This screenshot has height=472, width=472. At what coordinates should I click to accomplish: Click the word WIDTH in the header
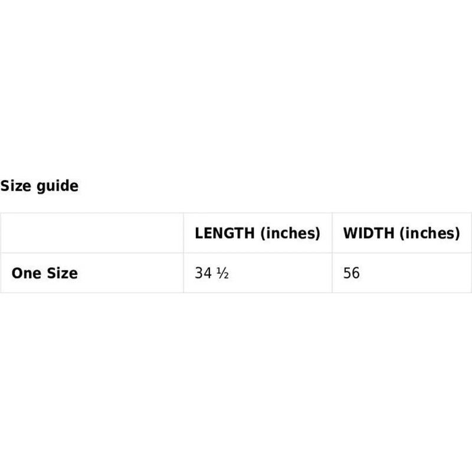pyautogui.click(x=369, y=233)
